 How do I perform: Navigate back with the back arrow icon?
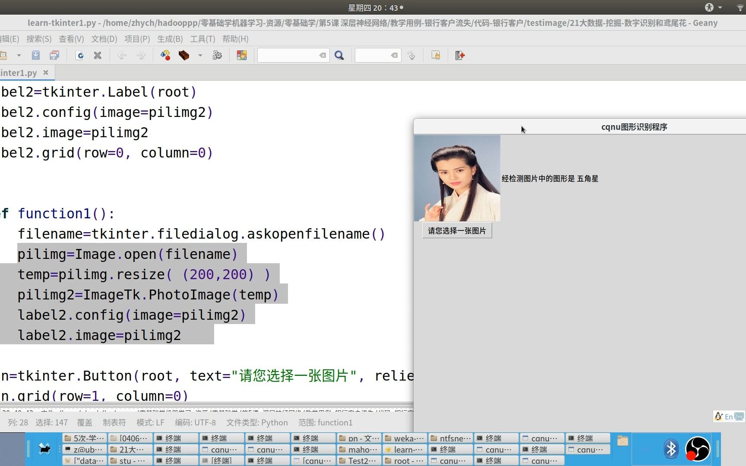coord(122,55)
